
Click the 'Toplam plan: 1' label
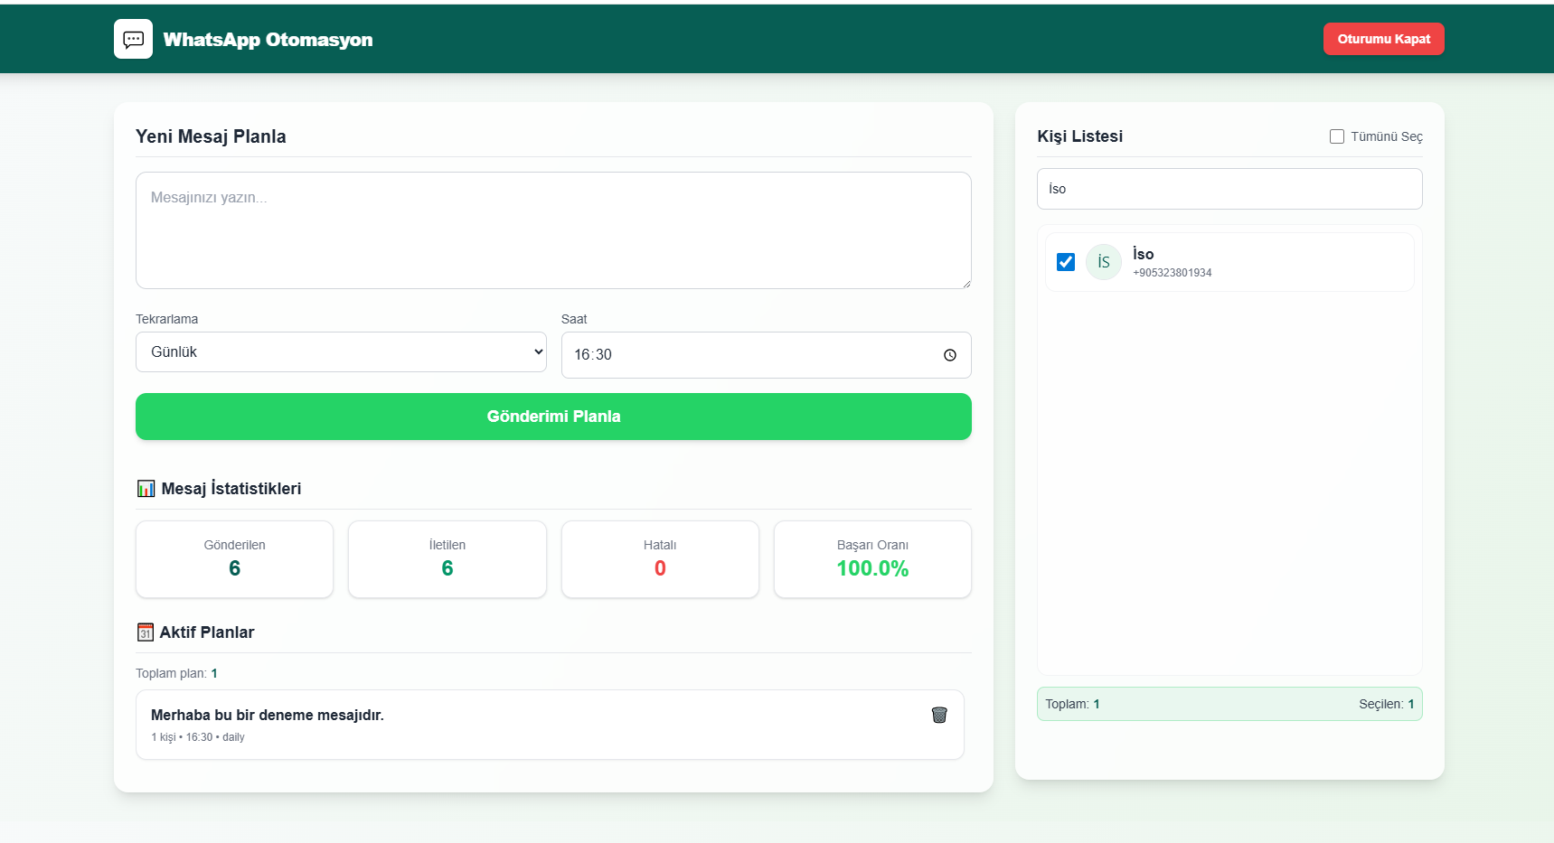pos(176,673)
